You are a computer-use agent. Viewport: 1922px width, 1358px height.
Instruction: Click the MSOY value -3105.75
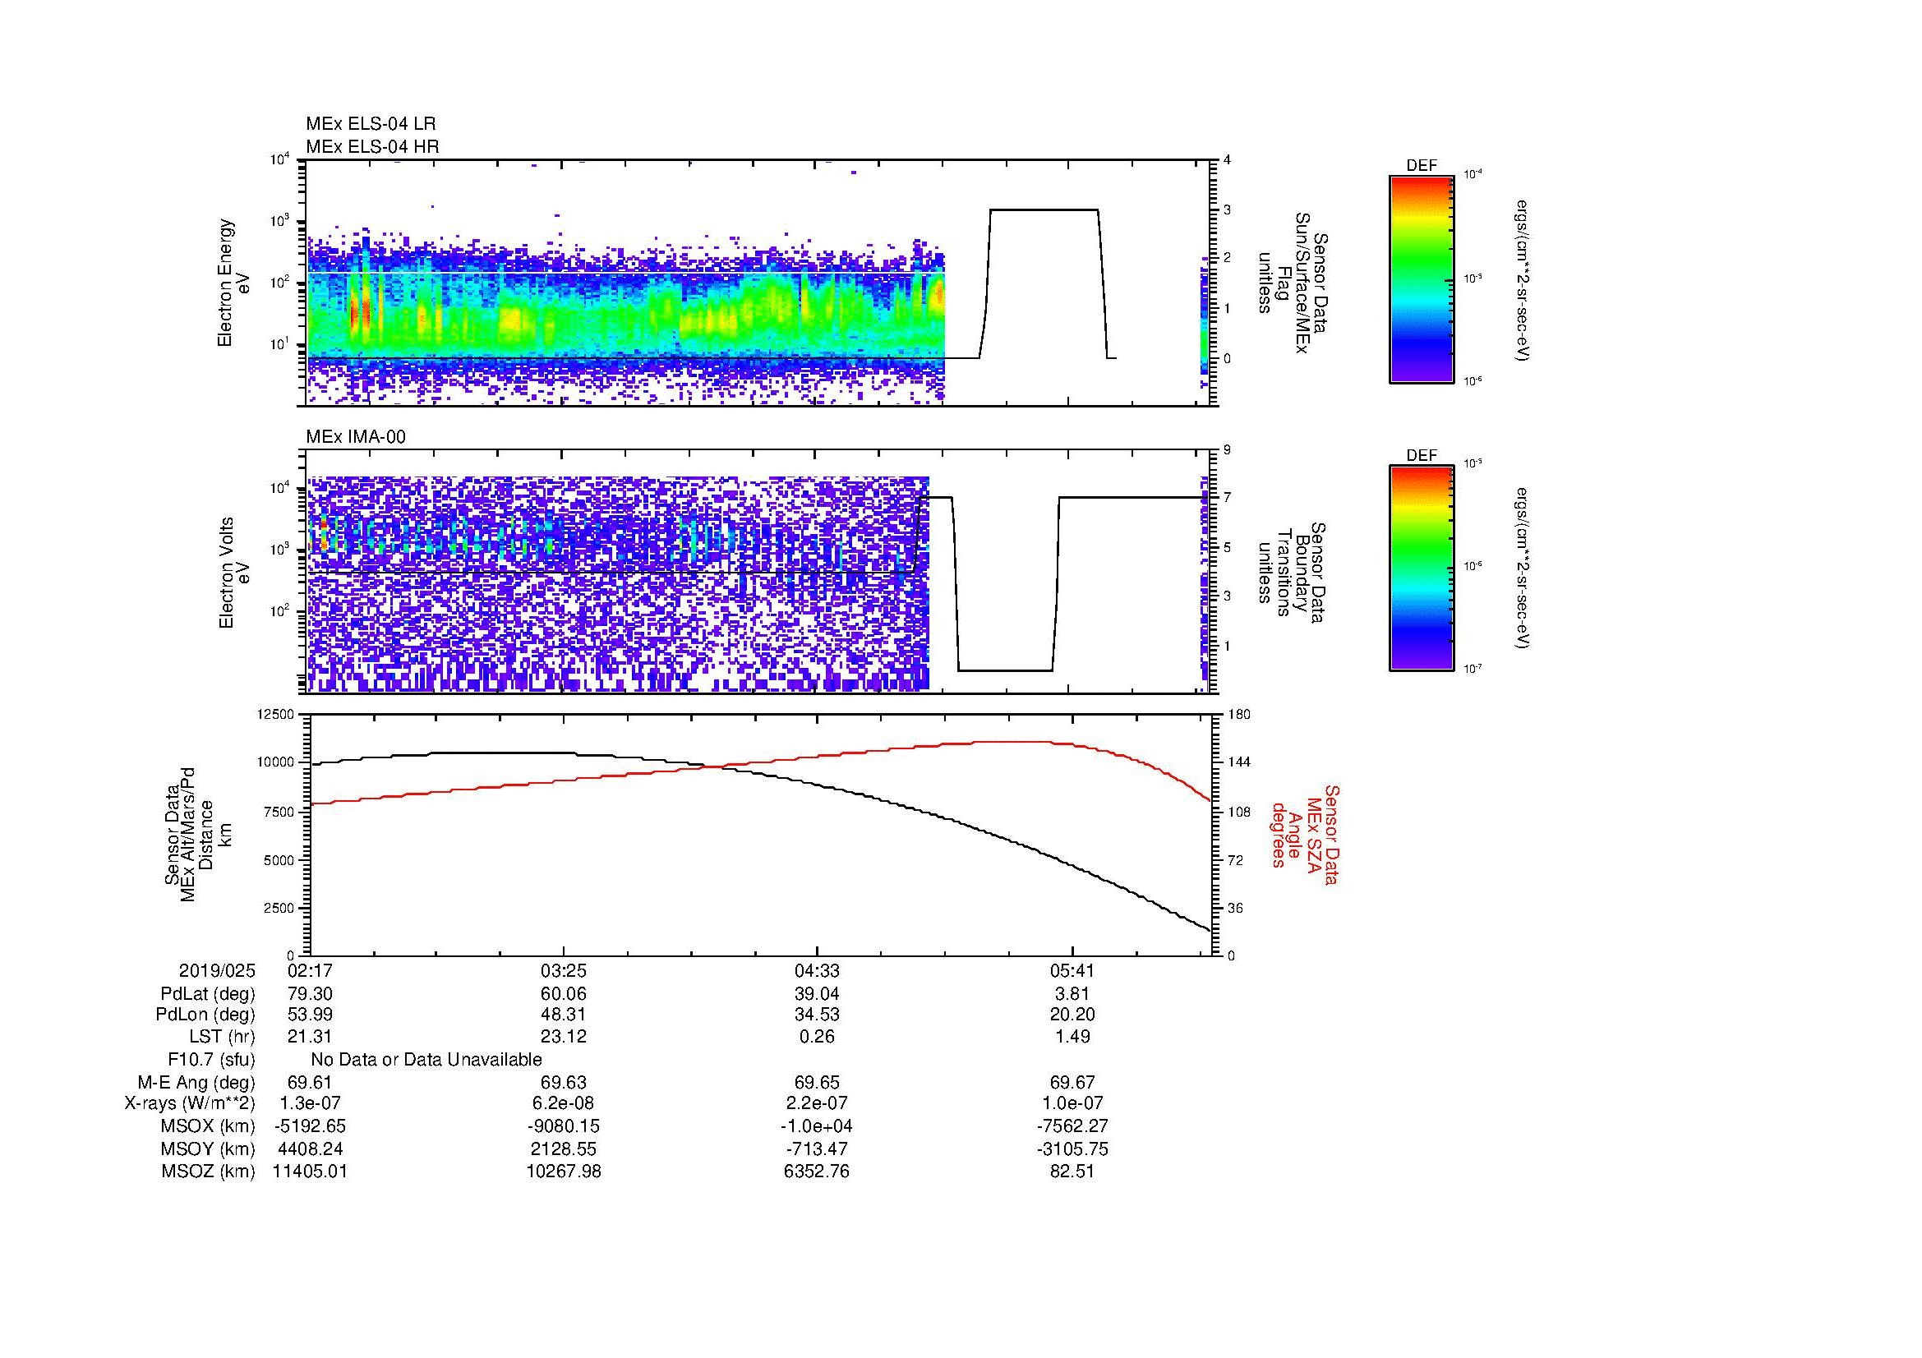coord(1072,1149)
